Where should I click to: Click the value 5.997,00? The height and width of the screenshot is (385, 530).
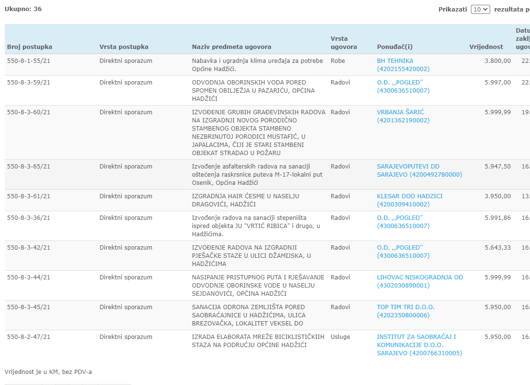click(x=497, y=83)
